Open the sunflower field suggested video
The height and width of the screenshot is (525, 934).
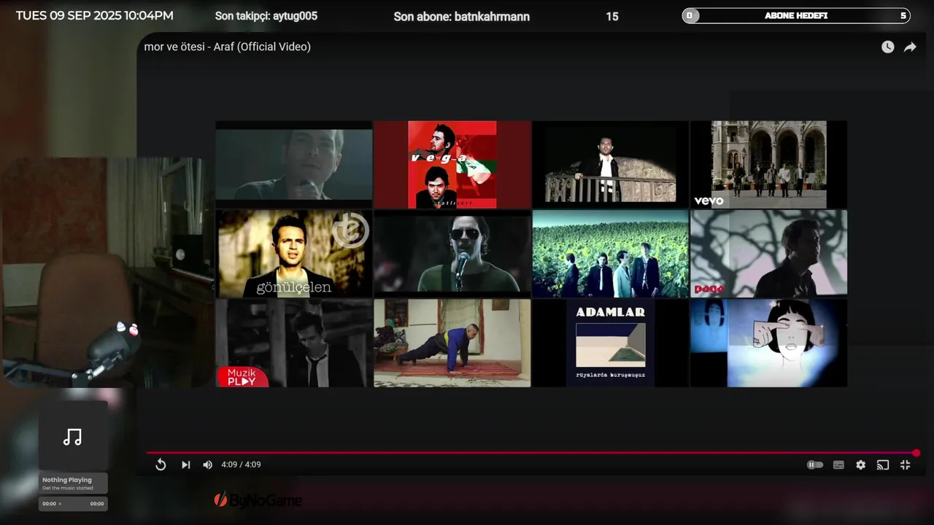[611, 254]
